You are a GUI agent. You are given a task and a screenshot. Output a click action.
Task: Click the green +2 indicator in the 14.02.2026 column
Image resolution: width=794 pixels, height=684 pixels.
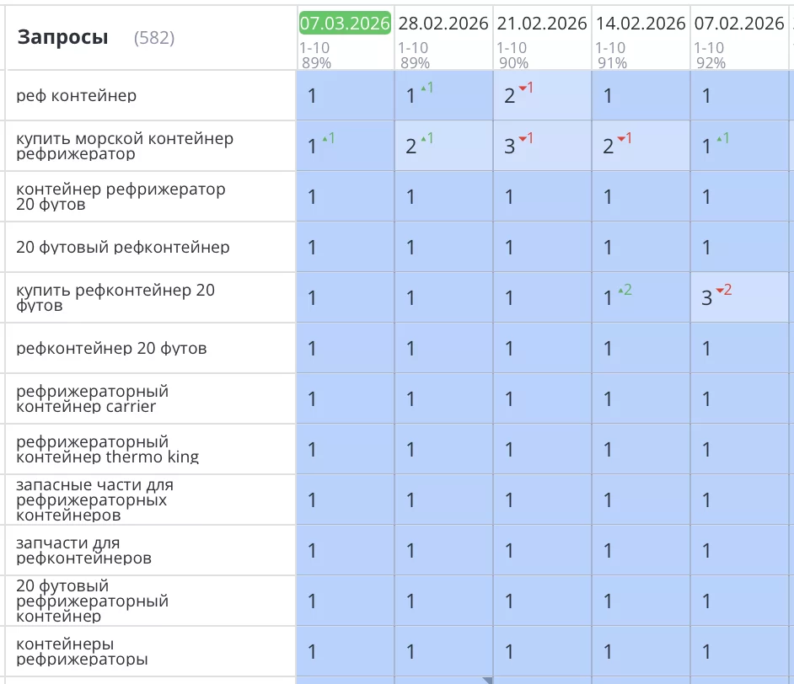point(625,290)
